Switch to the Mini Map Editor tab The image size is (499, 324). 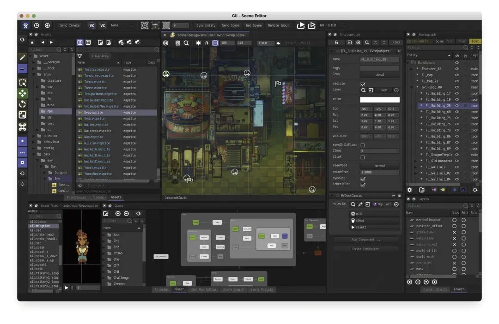tap(203, 289)
